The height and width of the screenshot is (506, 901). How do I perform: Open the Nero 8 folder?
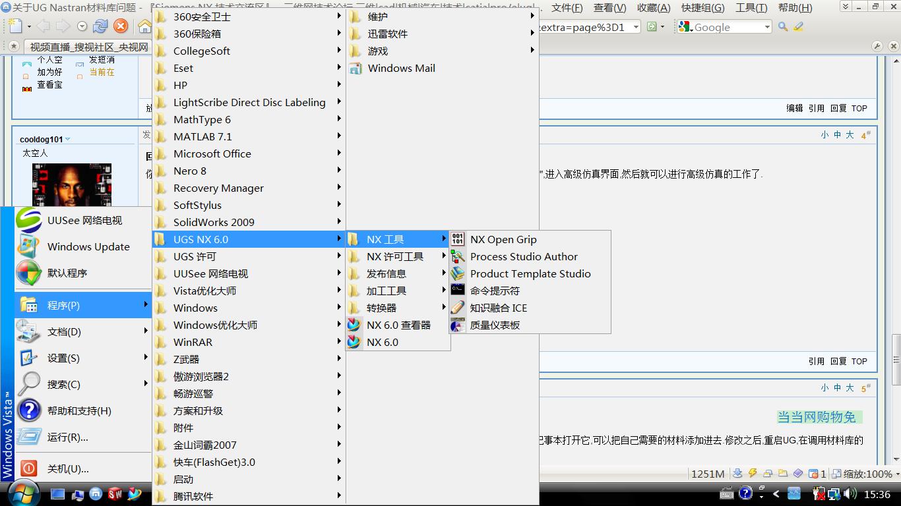(249, 171)
